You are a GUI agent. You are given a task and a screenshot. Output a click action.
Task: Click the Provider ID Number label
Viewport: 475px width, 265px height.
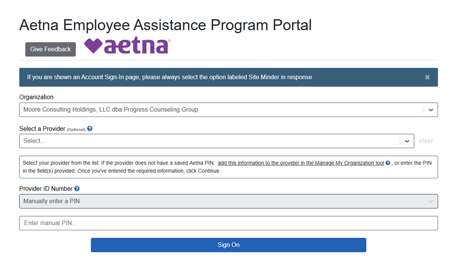pos(46,189)
